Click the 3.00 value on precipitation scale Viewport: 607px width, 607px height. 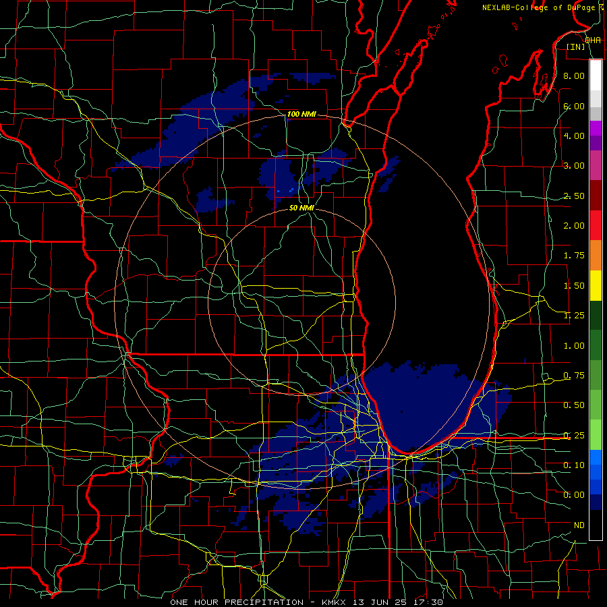click(574, 166)
